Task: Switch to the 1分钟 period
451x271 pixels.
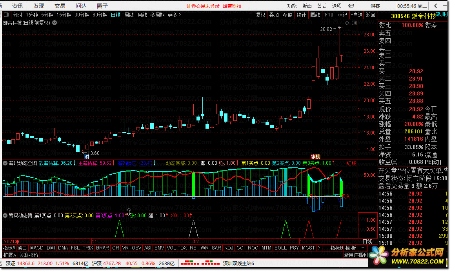Action: pyautogui.click(x=32, y=15)
